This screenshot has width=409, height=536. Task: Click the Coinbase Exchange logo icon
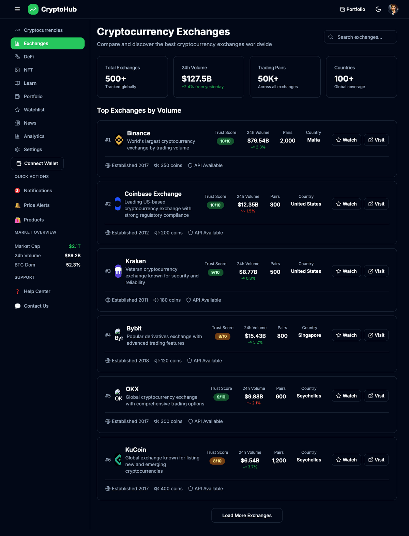(x=118, y=204)
